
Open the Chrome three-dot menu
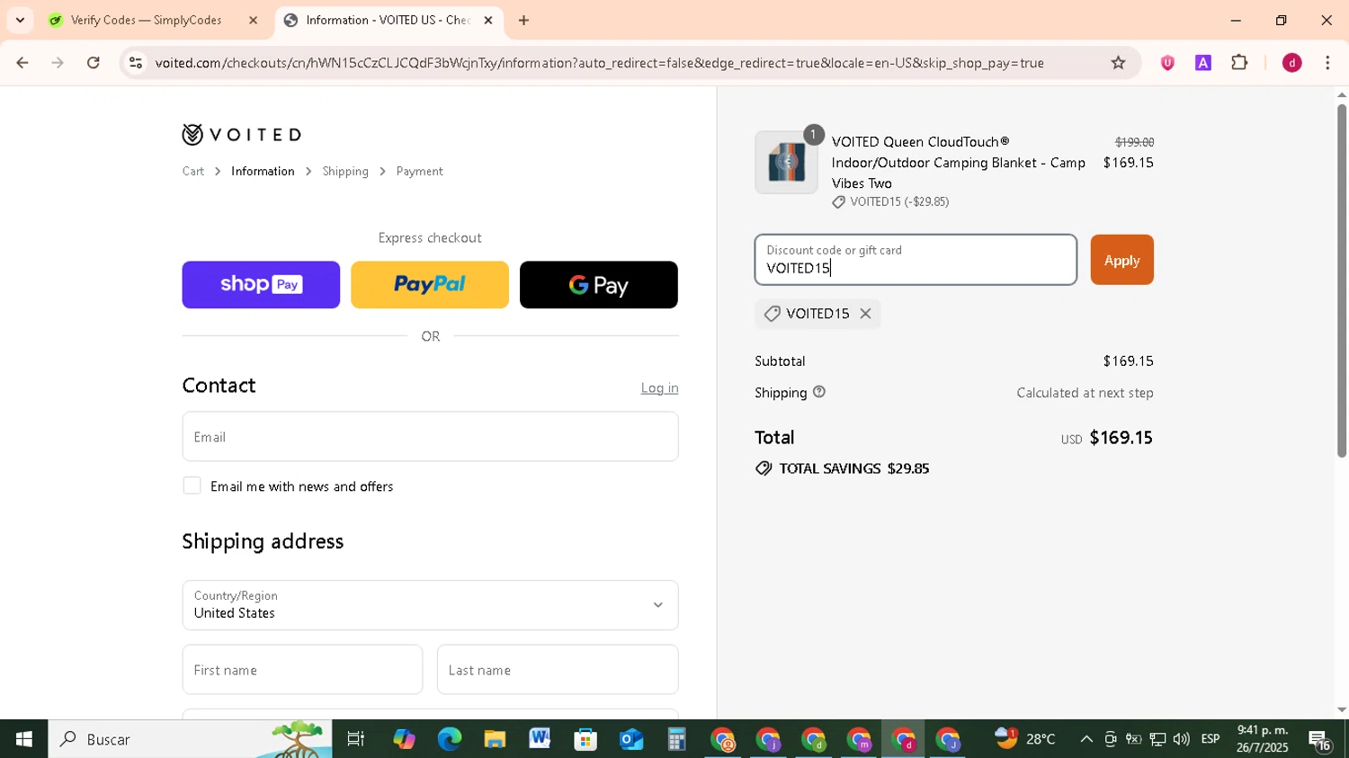point(1328,63)
